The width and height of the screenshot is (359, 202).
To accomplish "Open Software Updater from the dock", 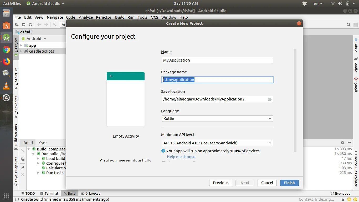I will pos(6,98).
